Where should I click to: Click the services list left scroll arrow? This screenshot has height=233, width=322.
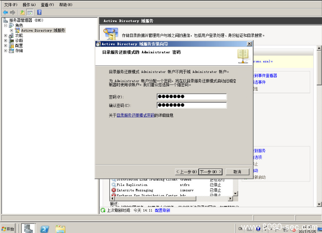112,198
